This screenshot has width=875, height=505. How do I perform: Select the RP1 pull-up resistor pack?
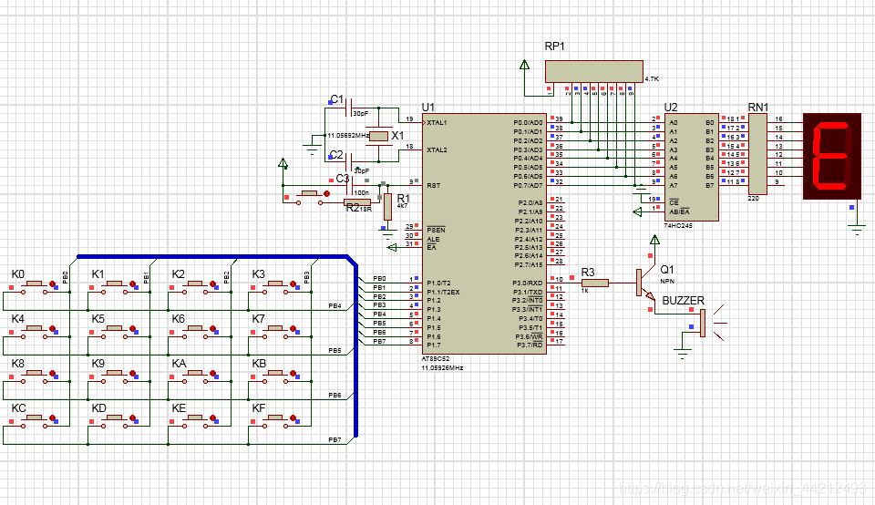(x=593, y=72)
